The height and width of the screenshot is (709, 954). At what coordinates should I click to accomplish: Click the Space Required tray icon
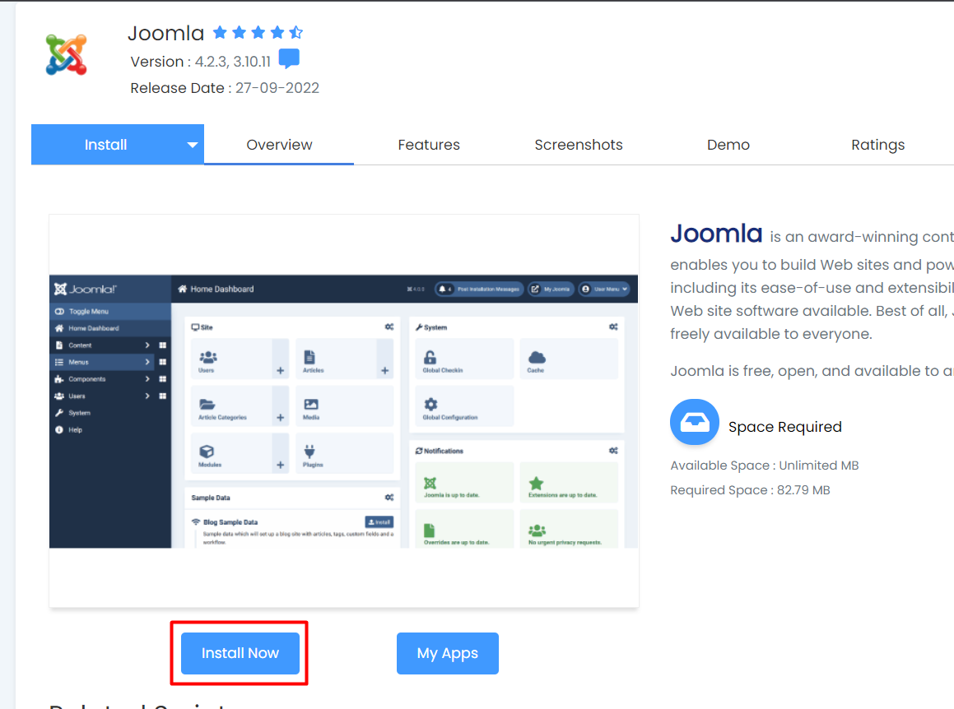(x=694, y=422)
